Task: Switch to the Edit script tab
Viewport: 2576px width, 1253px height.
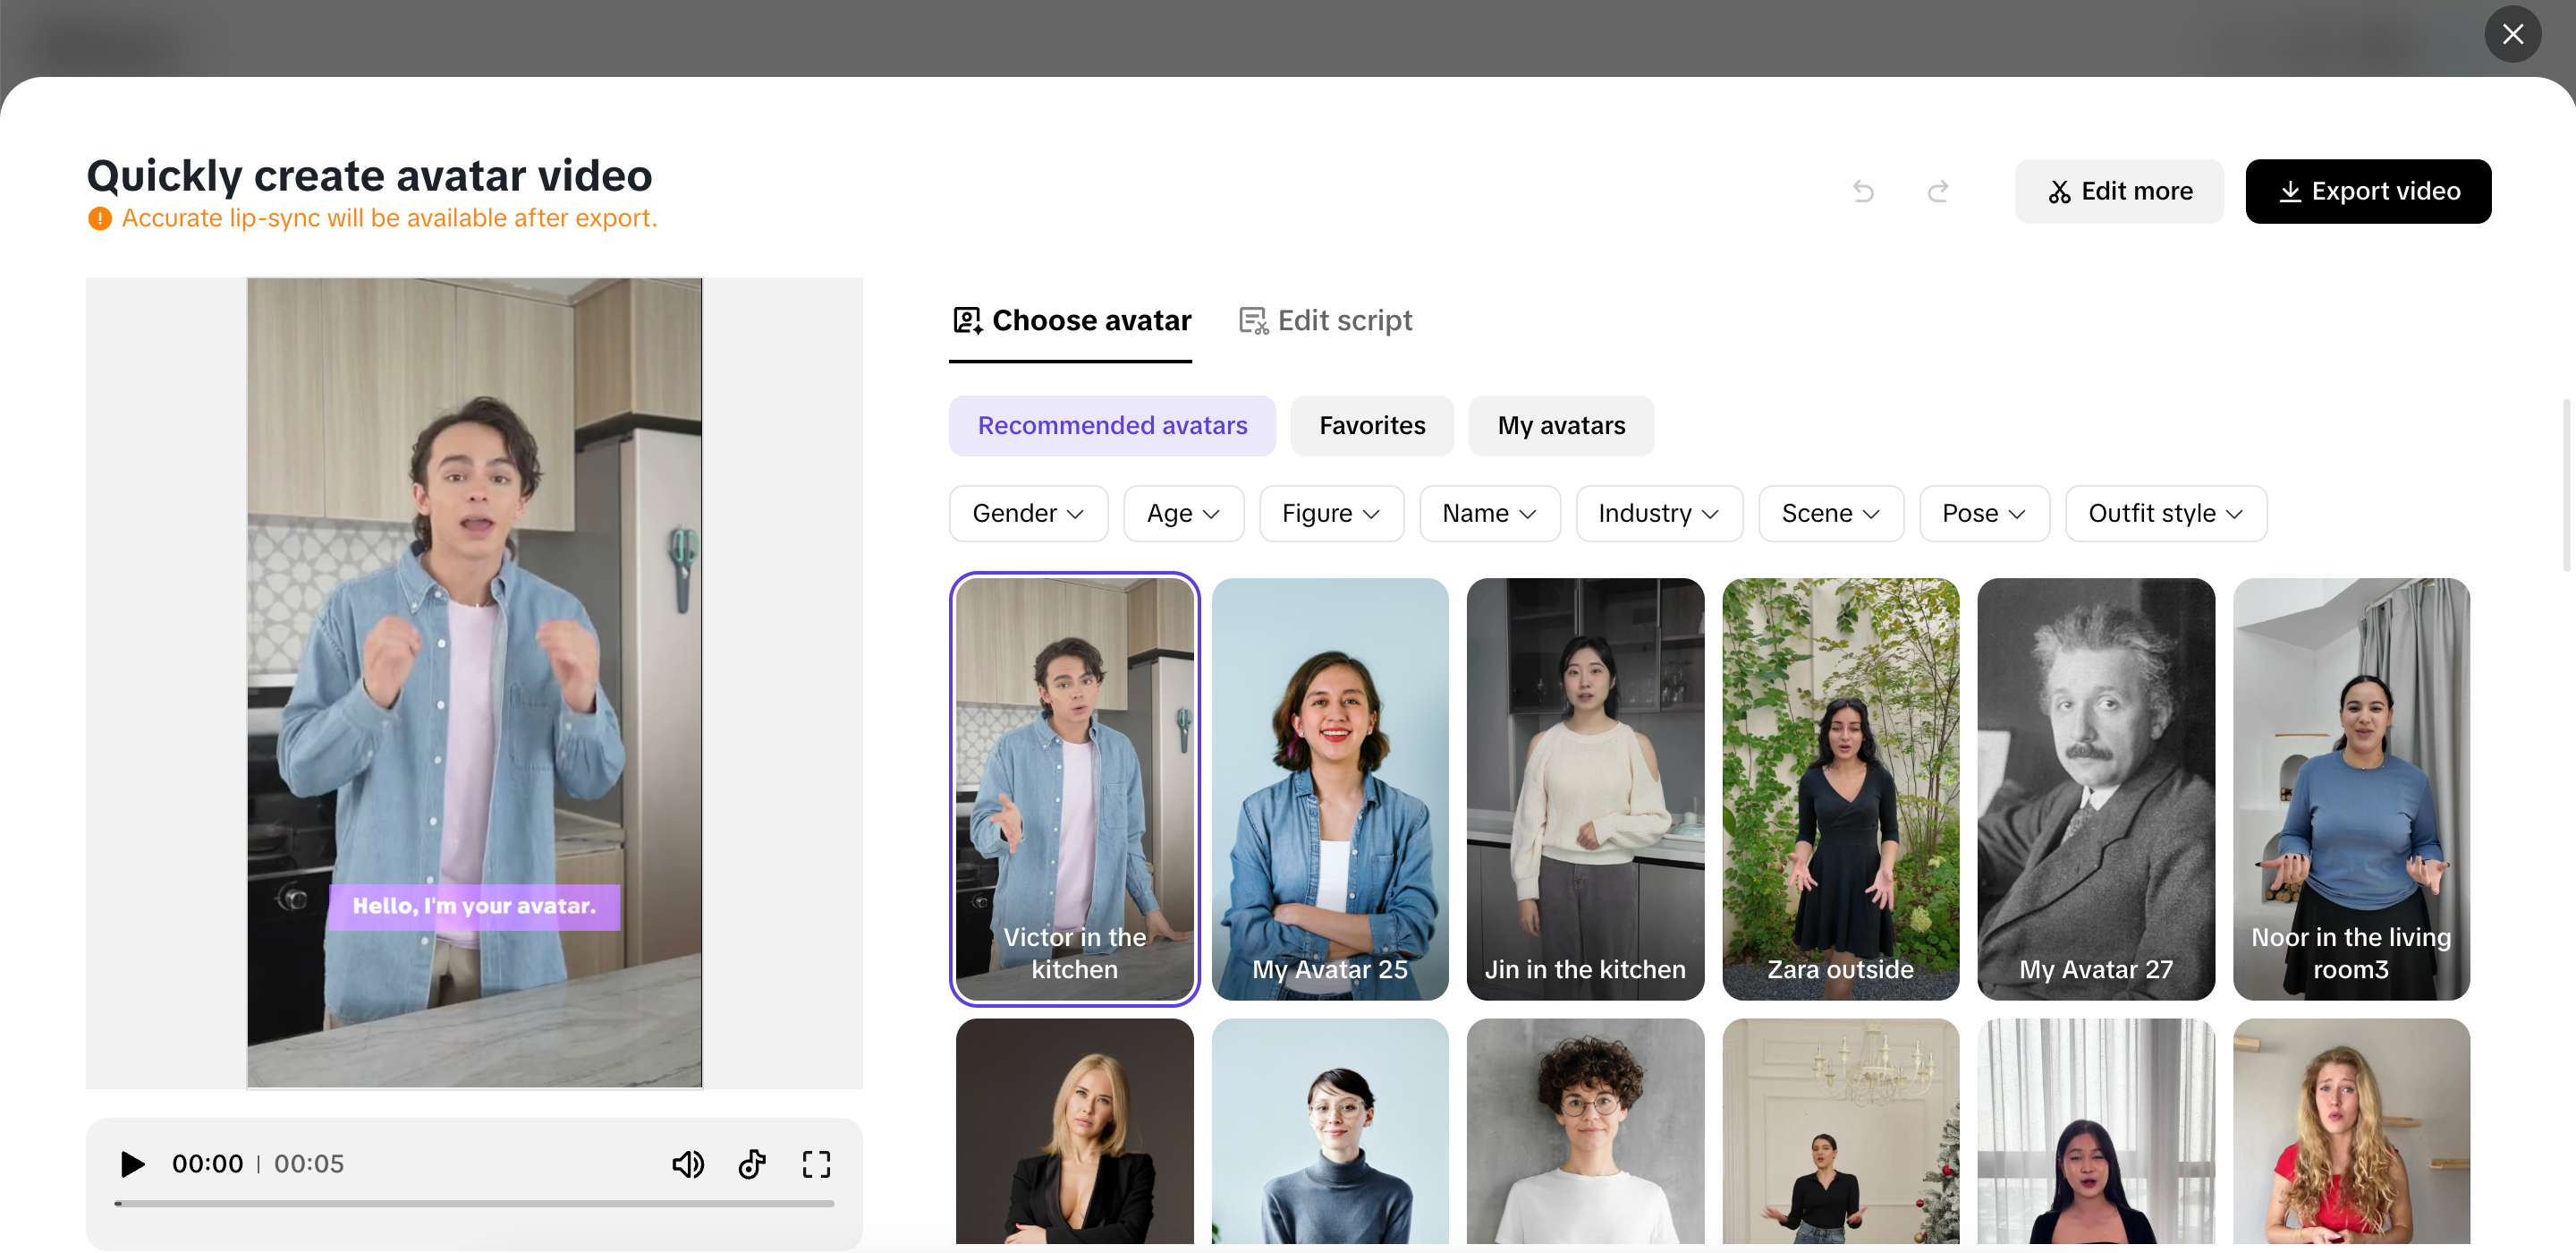Action: [x=1324, y=320]
